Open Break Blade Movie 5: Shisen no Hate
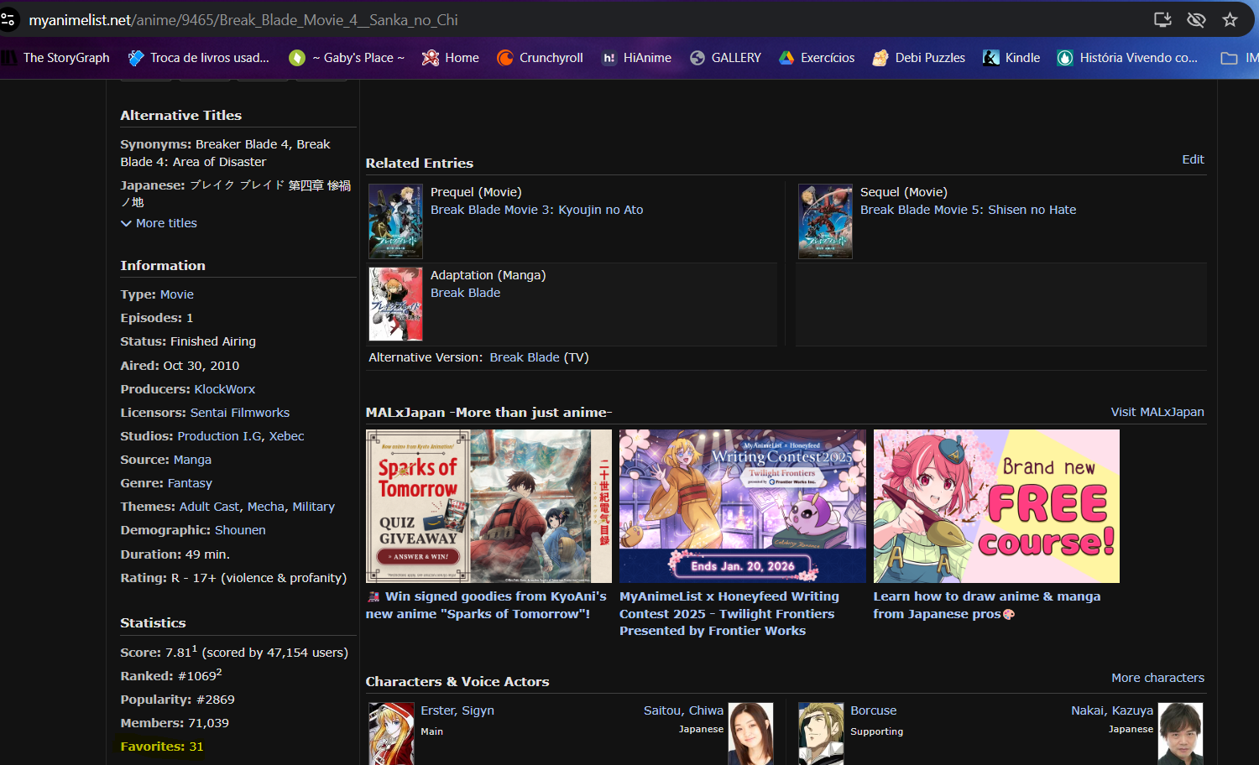The width and height of the screenshot is (1259, 765). tap(968, 210)
